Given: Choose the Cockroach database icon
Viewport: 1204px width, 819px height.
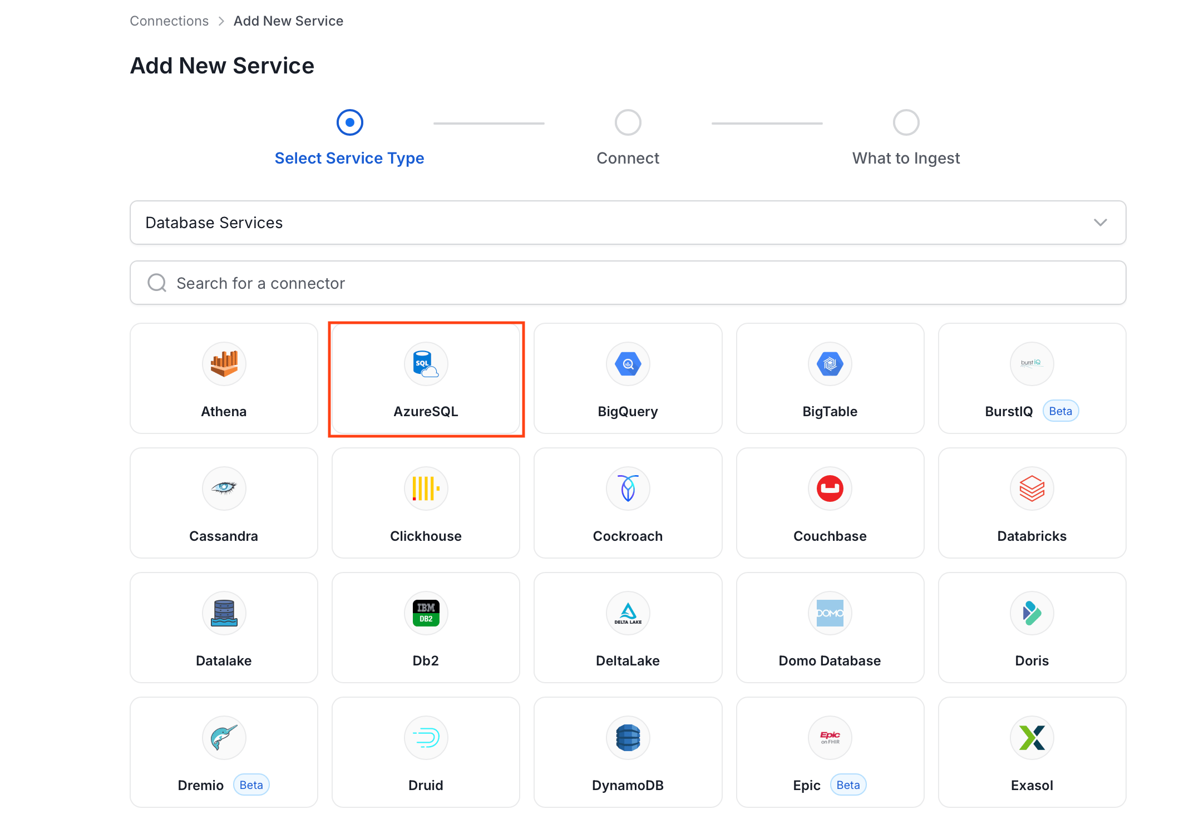Looking at the screenshot, I should [628, 489].
